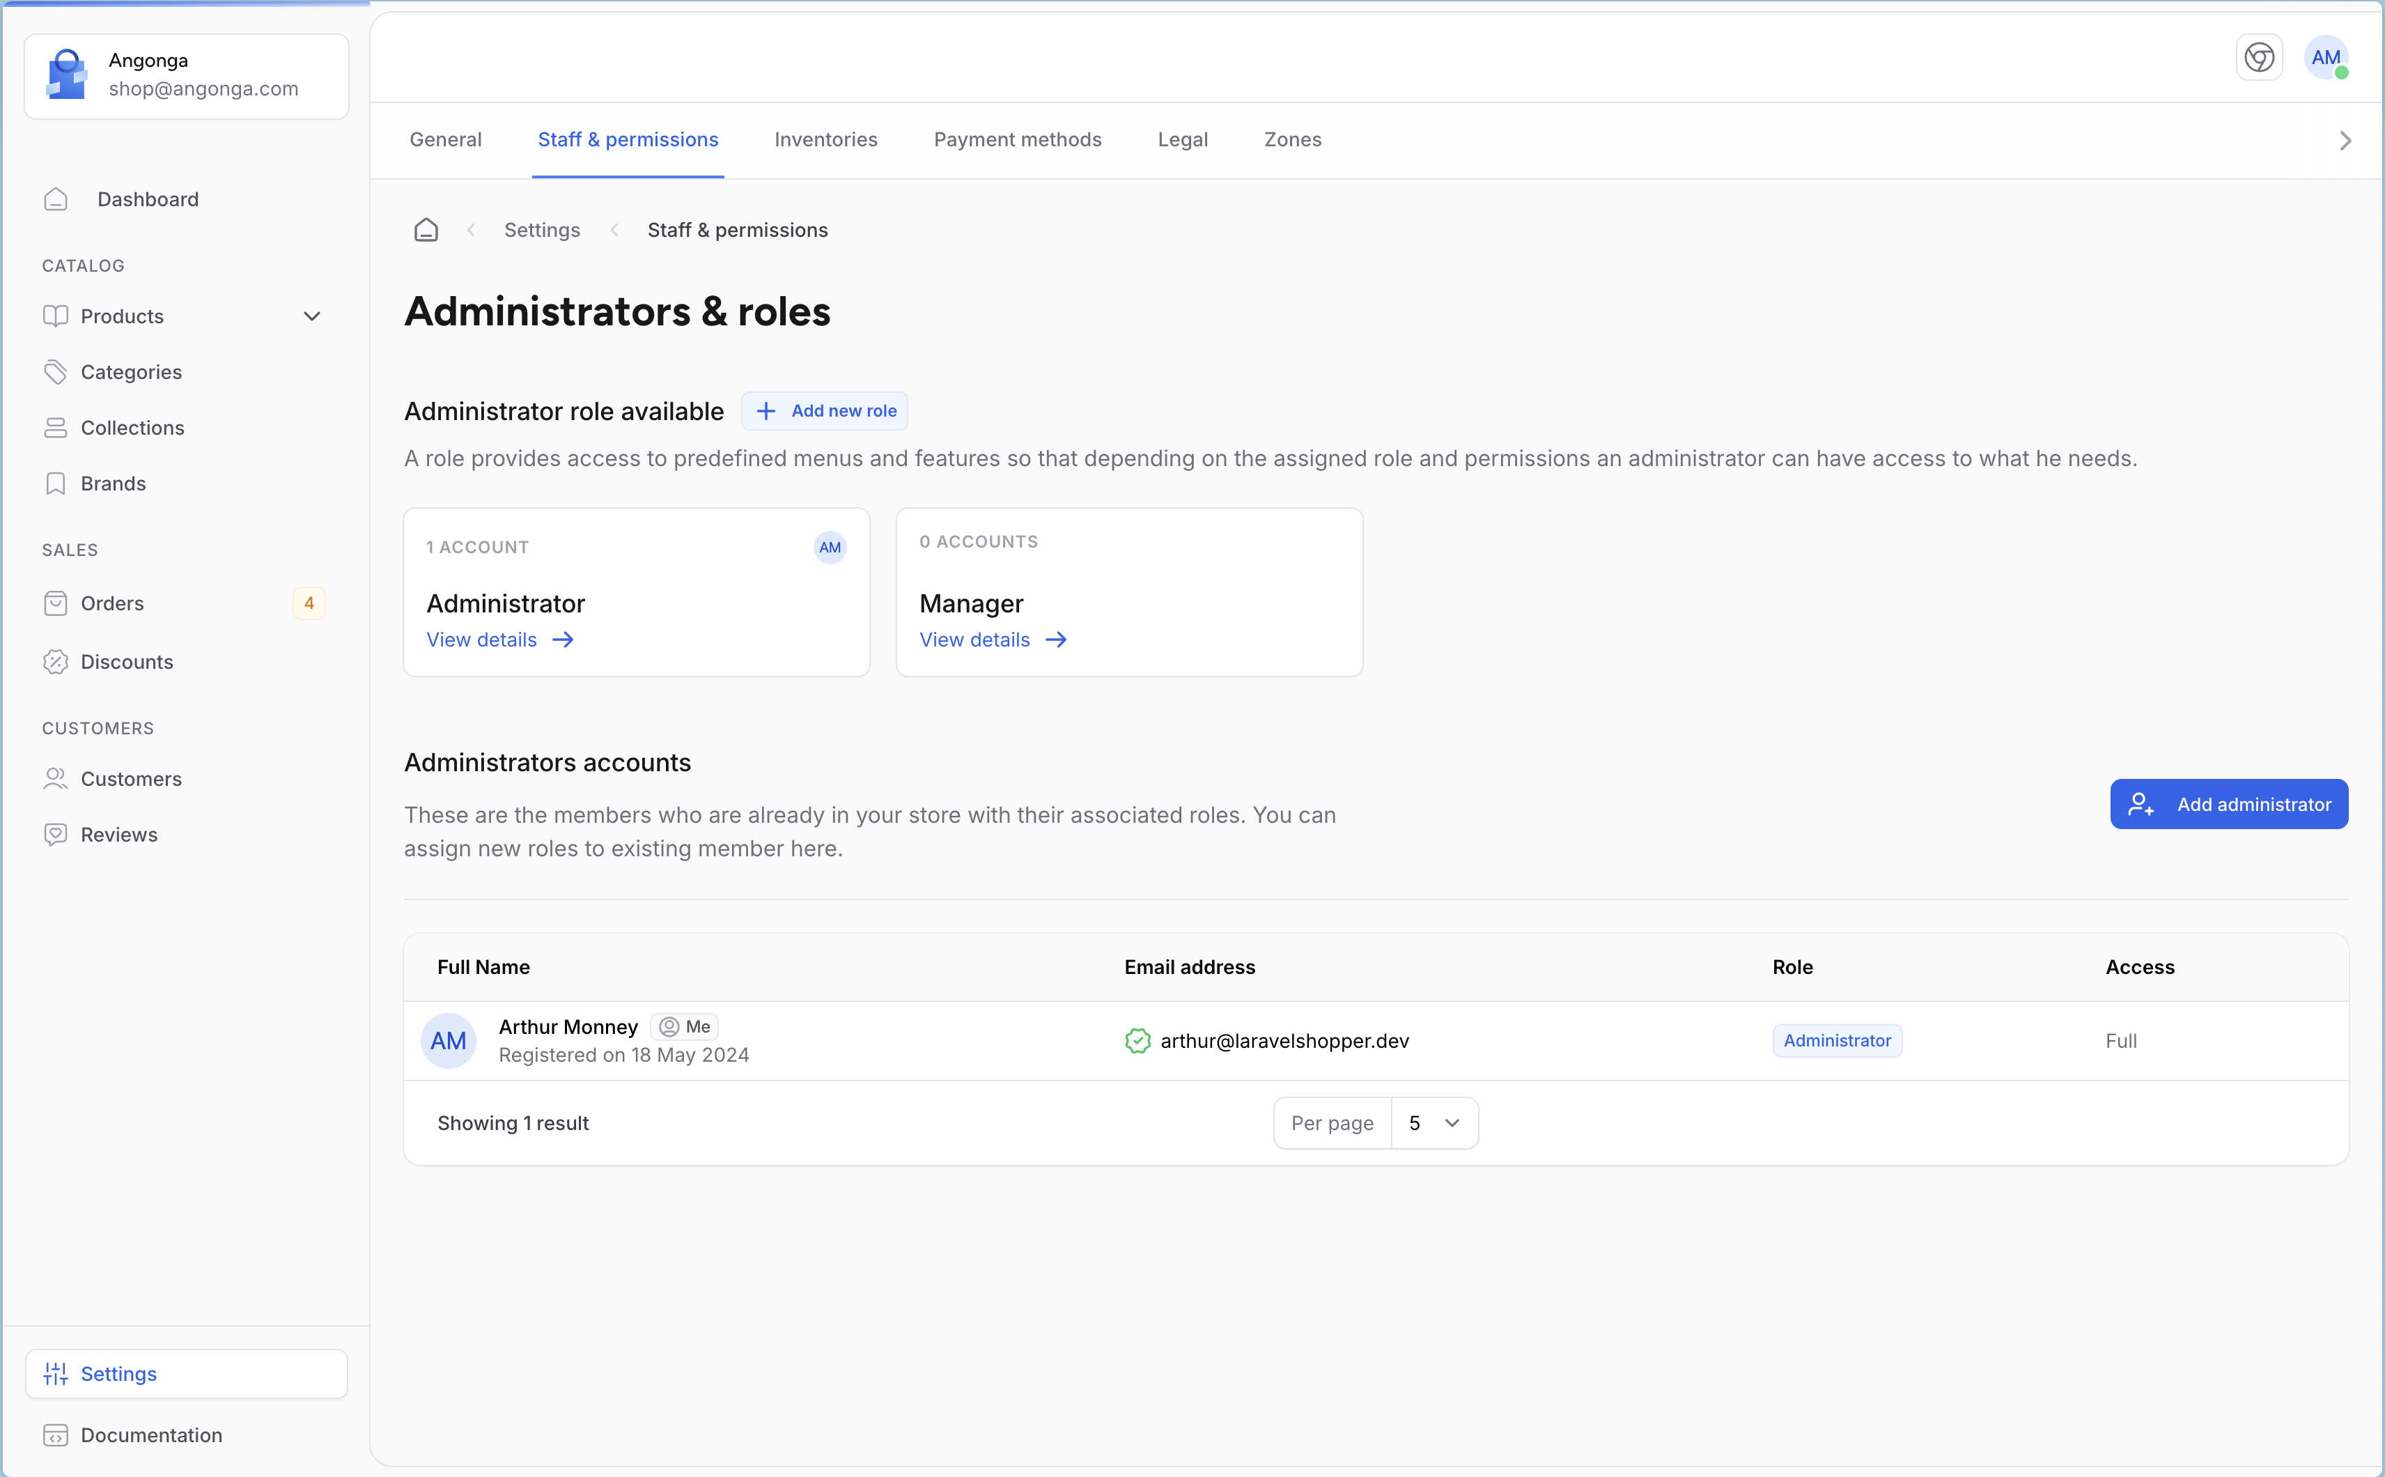2385x1477 pixels.
Task: Expand the Products submenu chevron
Action: tap(311, 316)
